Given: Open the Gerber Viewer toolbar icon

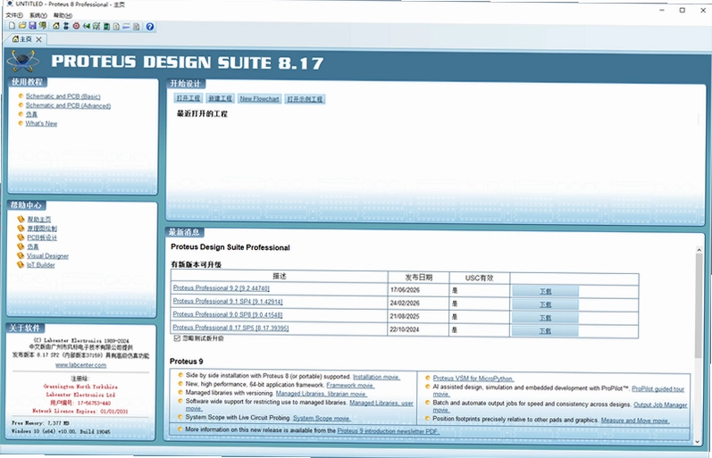Looking at the screenshot, I should (96, 26).
